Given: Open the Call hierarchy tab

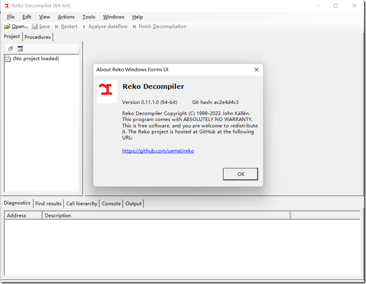Looking at the screenshot, I should (x=81, y=204).
